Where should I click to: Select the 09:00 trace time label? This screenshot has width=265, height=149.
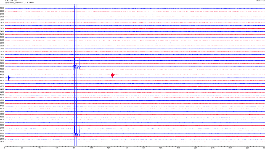point(2,60)
